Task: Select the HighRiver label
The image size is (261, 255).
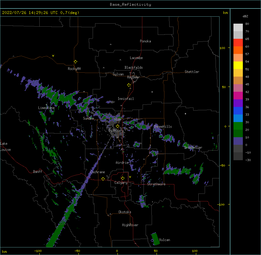Action: click(x=130, y=225)
